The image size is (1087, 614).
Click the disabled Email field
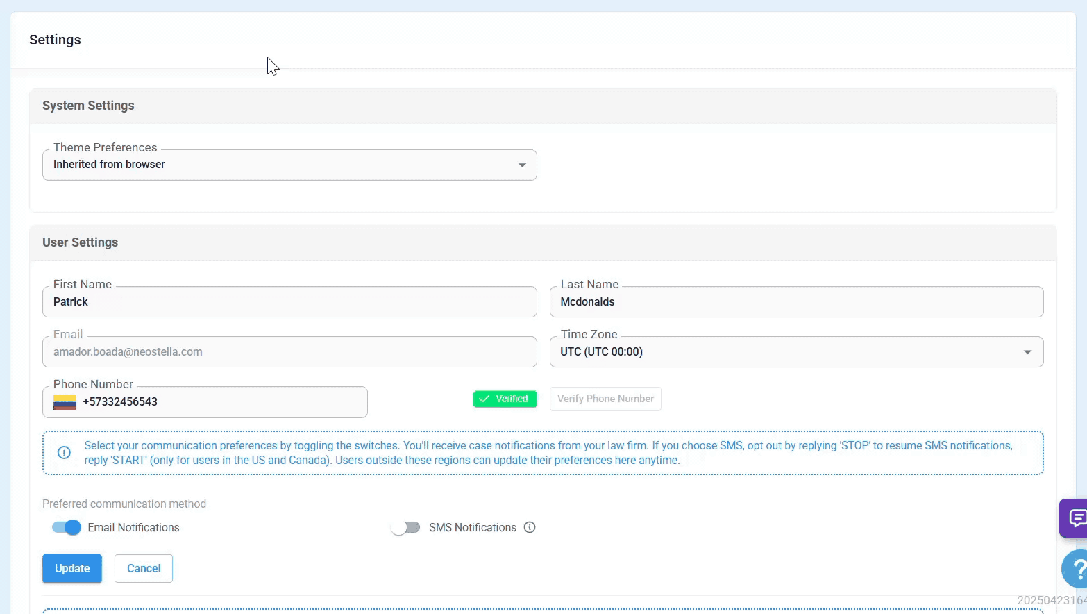click(x=289, y=352)
